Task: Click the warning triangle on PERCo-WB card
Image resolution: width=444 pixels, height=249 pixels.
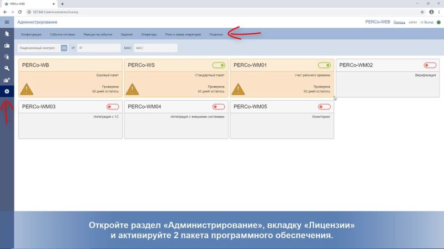Action: click(27, 89)
